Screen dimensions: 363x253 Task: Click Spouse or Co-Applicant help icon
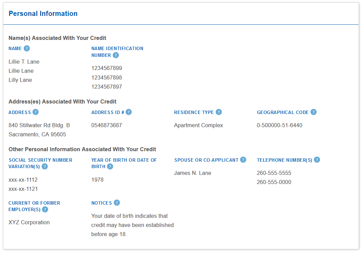(243, 160)
